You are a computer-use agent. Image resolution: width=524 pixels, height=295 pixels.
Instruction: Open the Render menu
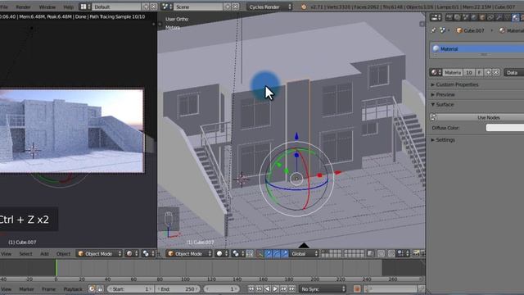23,7
